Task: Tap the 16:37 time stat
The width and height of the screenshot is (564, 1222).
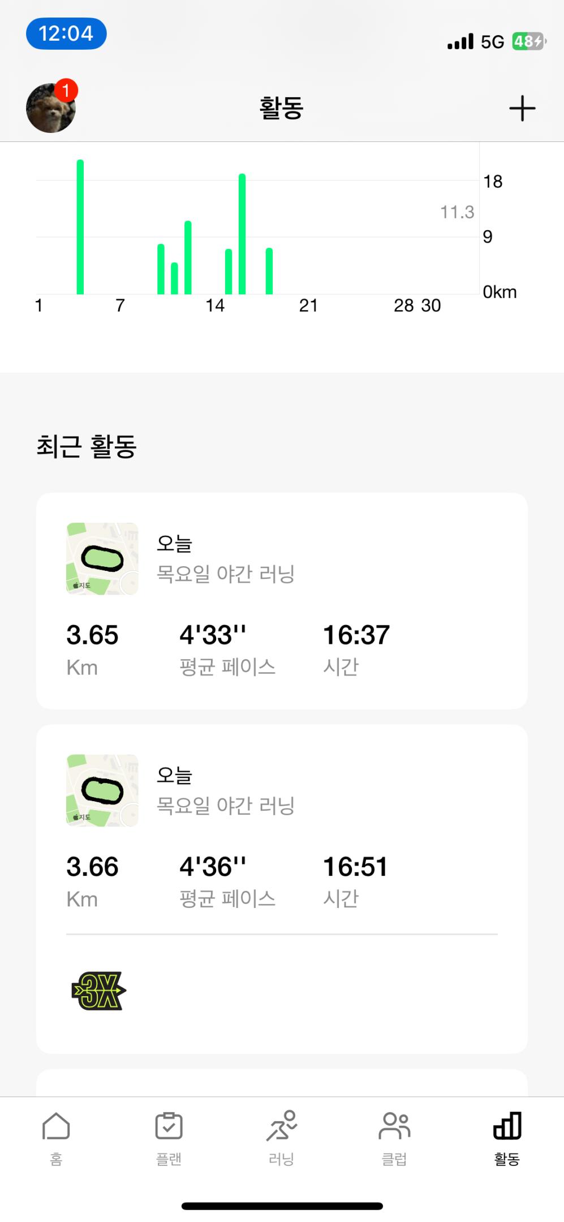Action: [x=356, y=635]
